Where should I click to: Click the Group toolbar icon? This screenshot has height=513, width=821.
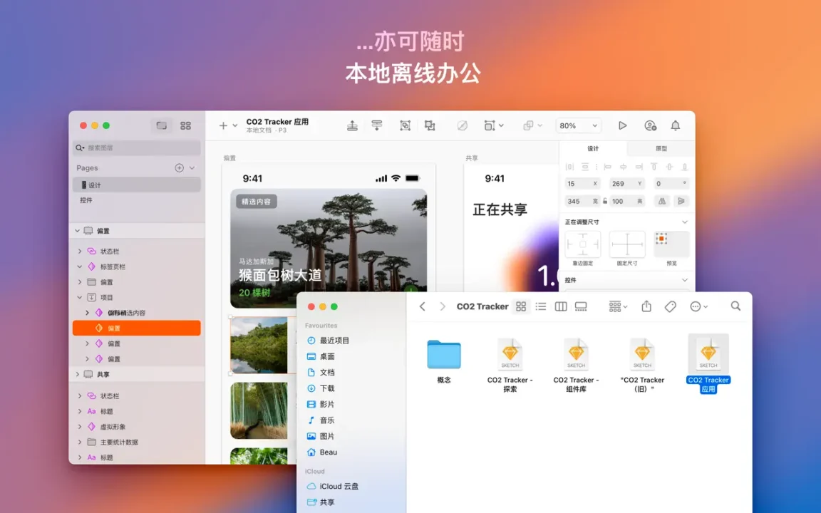click(406, 125)
